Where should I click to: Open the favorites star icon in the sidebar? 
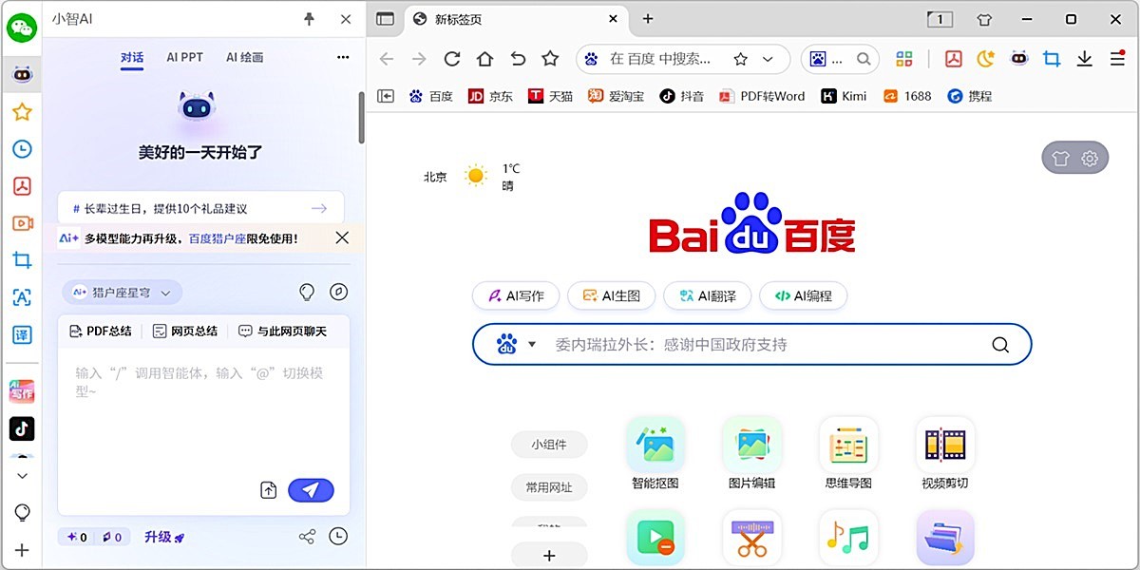tap(22, 111)
